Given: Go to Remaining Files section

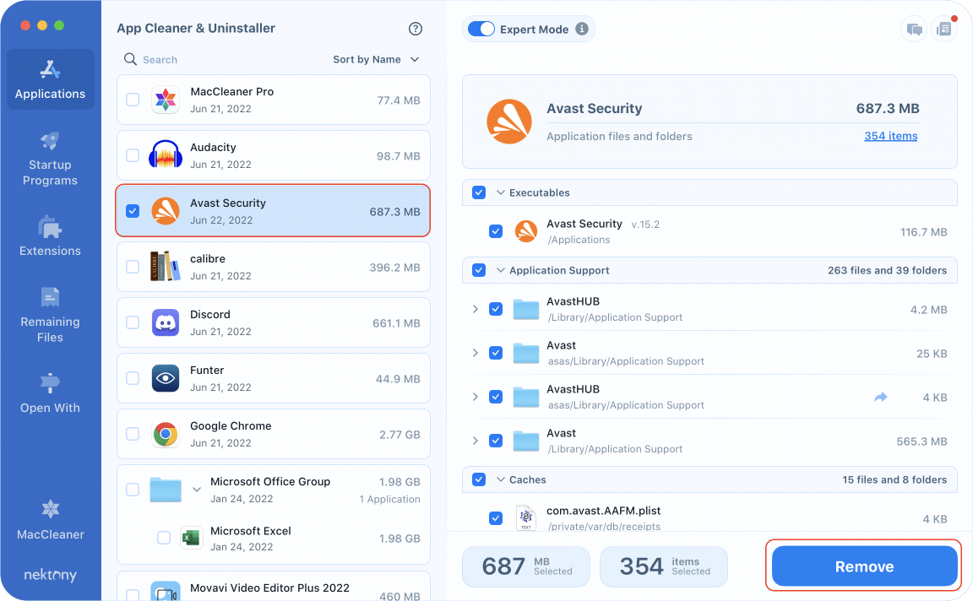Looking at the screenshot, I should (51, 315).
